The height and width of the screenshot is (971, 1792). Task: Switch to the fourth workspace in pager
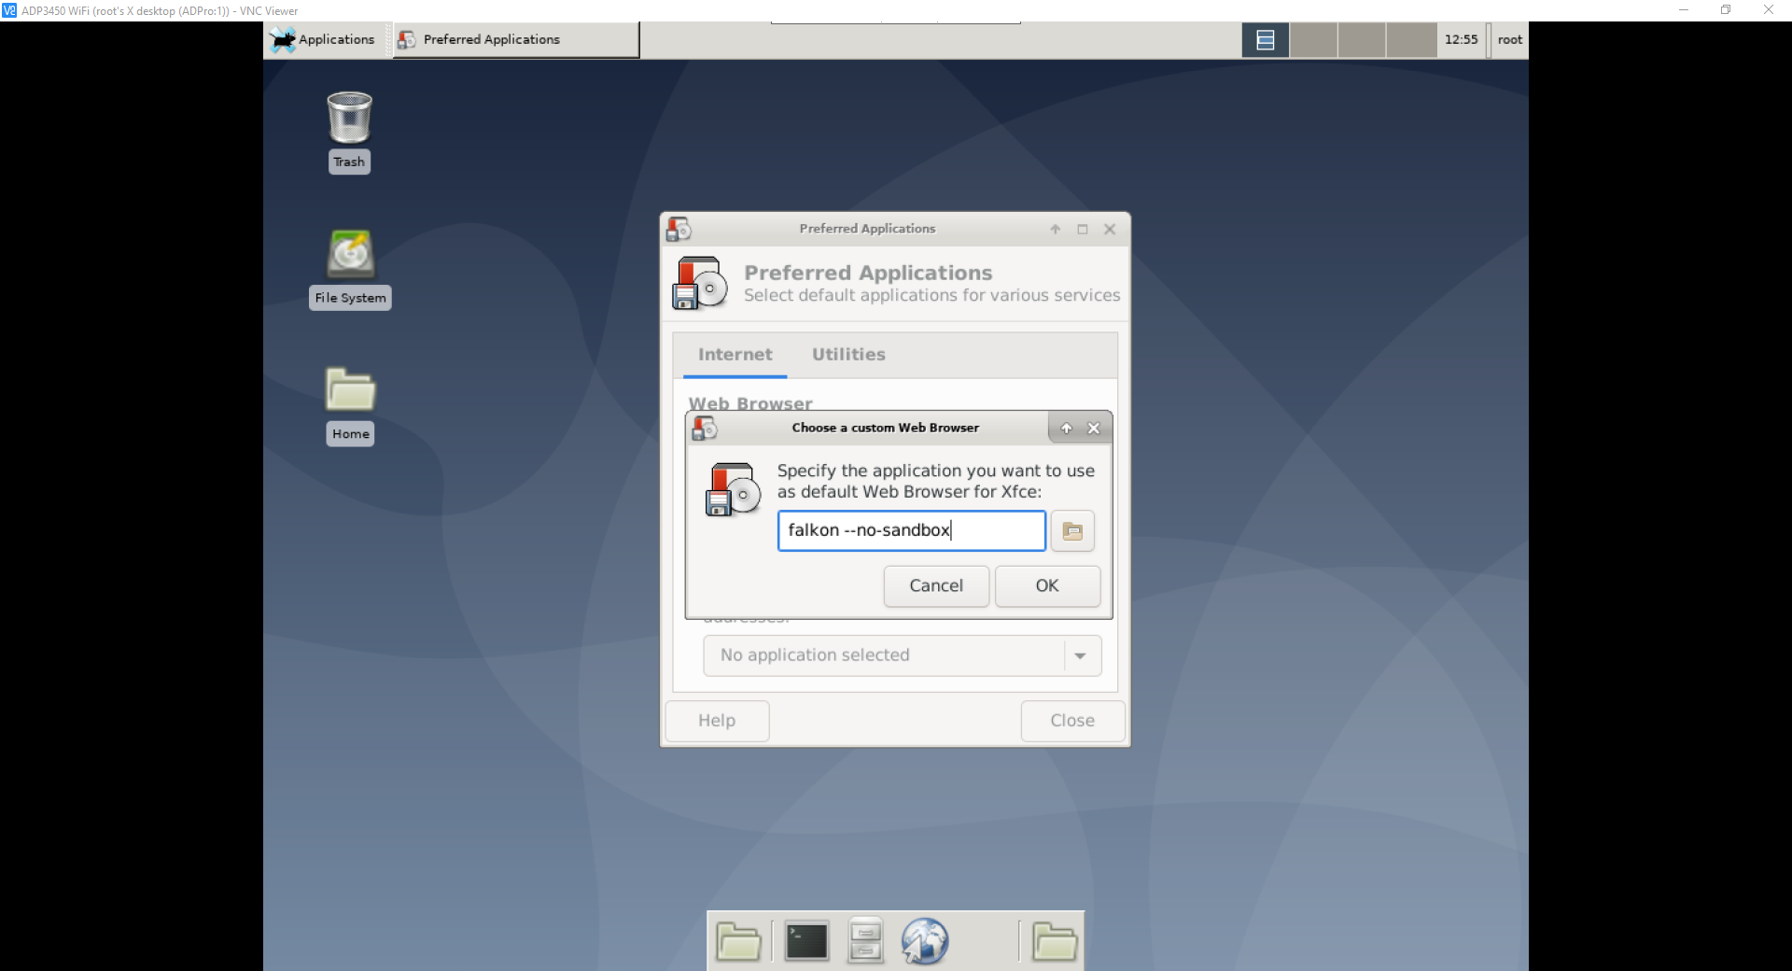point(1411,40)
